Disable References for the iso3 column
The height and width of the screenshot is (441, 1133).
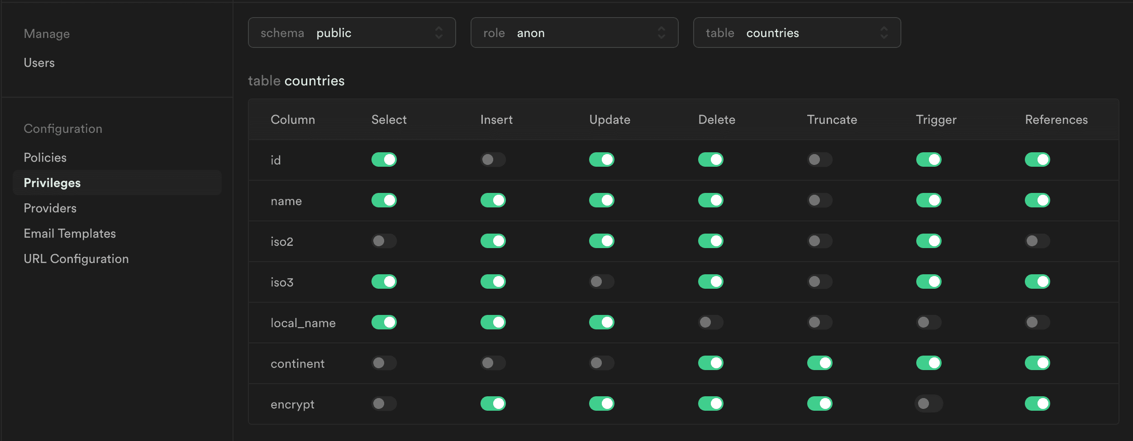[x=1037, y=281]
